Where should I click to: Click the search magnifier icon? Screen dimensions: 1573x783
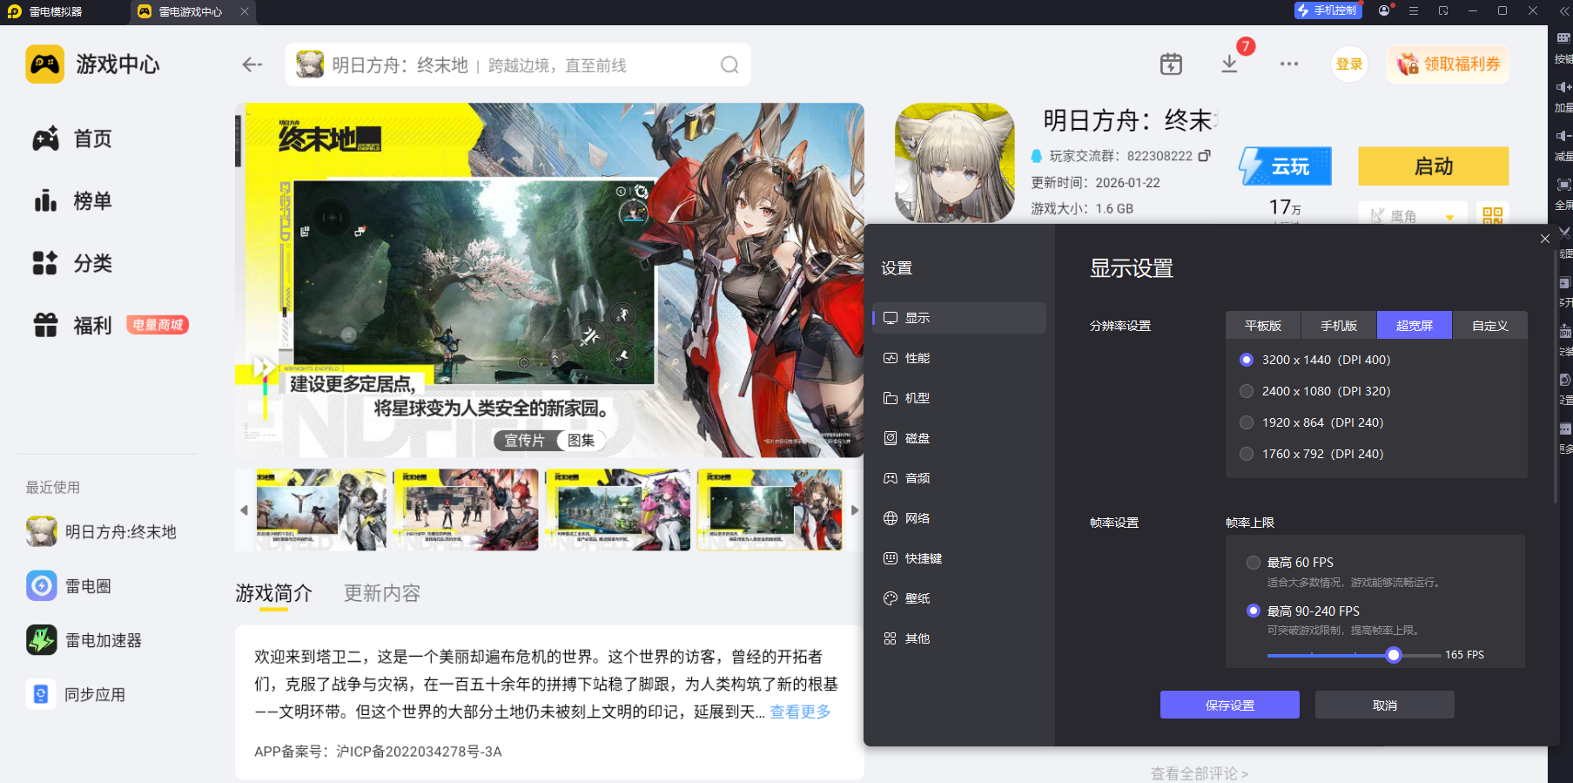point(729,65)
